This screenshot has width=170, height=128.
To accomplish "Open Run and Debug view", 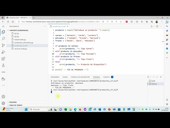I will coord(3,52).
